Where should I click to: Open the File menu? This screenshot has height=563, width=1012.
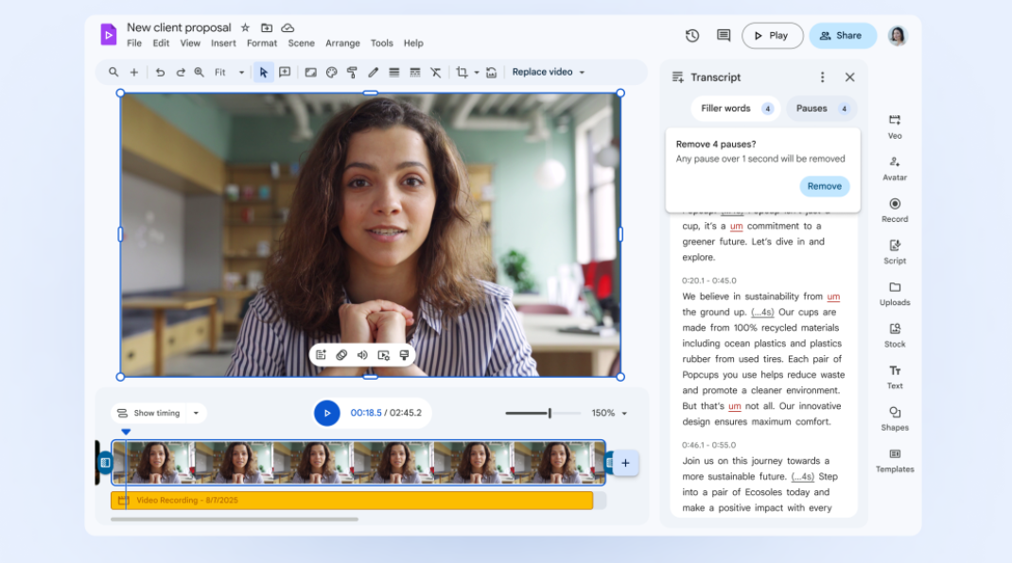pyautogui.click(x=134, y=43)
